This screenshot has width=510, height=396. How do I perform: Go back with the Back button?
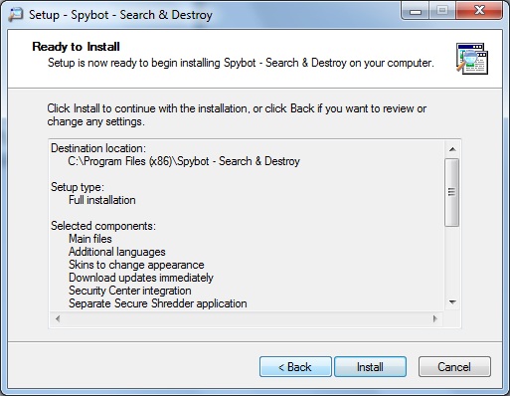(295, 367)
